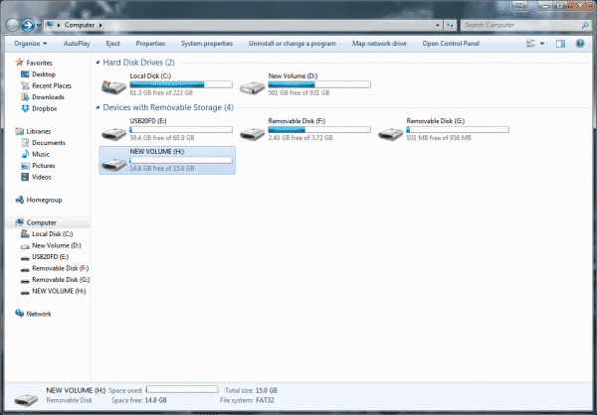Click Map network drive button

(379, 44)
